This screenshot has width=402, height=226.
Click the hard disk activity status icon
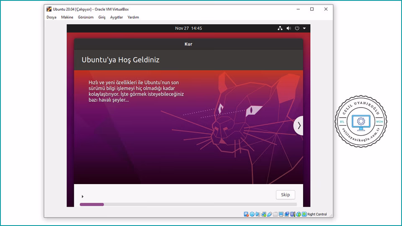pos(246,214)
